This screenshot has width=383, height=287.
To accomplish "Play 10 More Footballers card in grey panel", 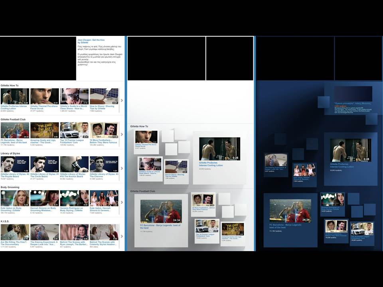I will click(x=203, y=199).
